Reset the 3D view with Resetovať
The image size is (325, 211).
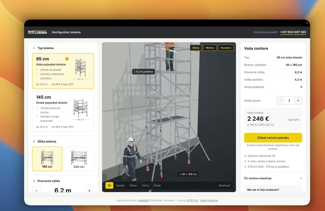click(x=224, y=185)
